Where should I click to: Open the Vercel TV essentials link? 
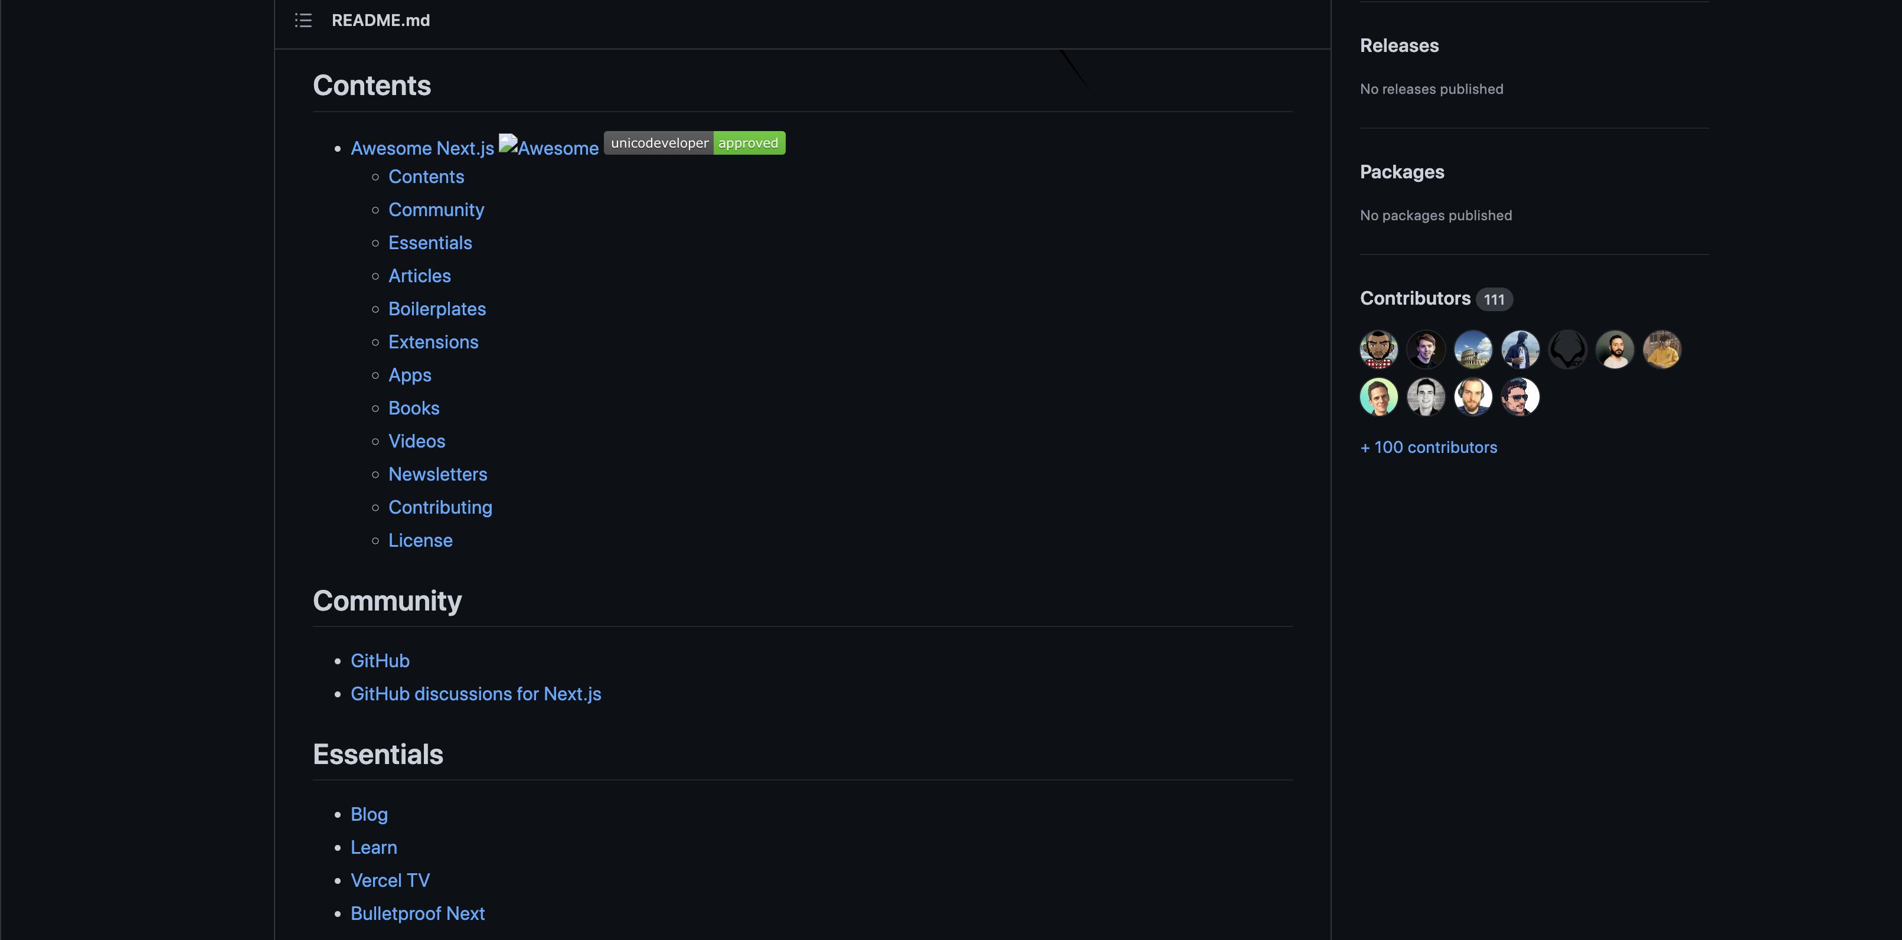point(391,879)
